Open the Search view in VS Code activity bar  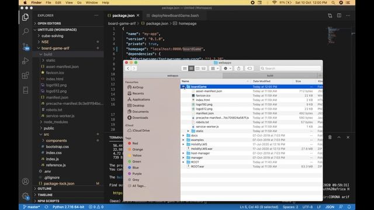pyautogui.click(x=25, y=31)
